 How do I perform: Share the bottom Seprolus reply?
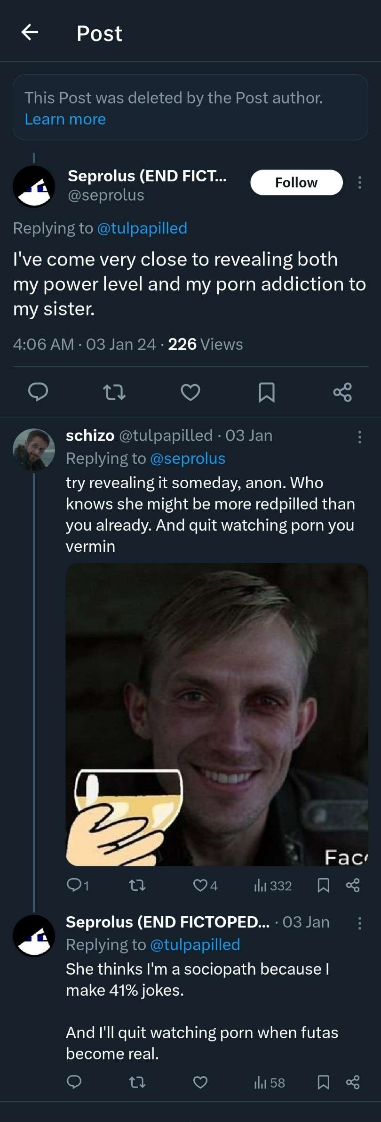353,1082
